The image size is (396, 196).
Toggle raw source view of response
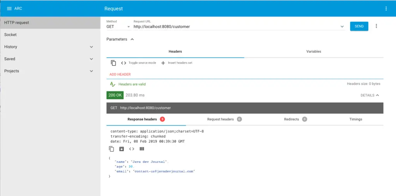point(132,149)
